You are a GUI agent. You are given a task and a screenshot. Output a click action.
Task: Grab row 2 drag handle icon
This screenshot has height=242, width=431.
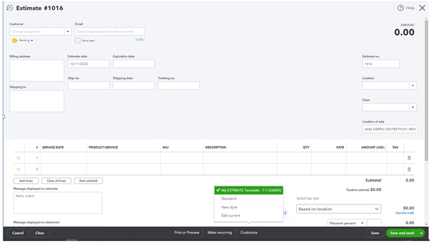point(18,169)
